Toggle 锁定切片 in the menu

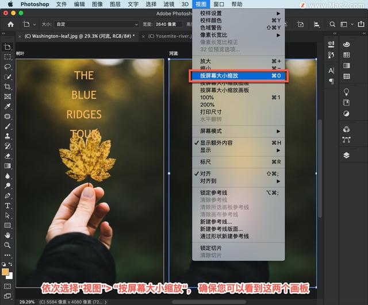pyautogui.click(x=238, y=248)
